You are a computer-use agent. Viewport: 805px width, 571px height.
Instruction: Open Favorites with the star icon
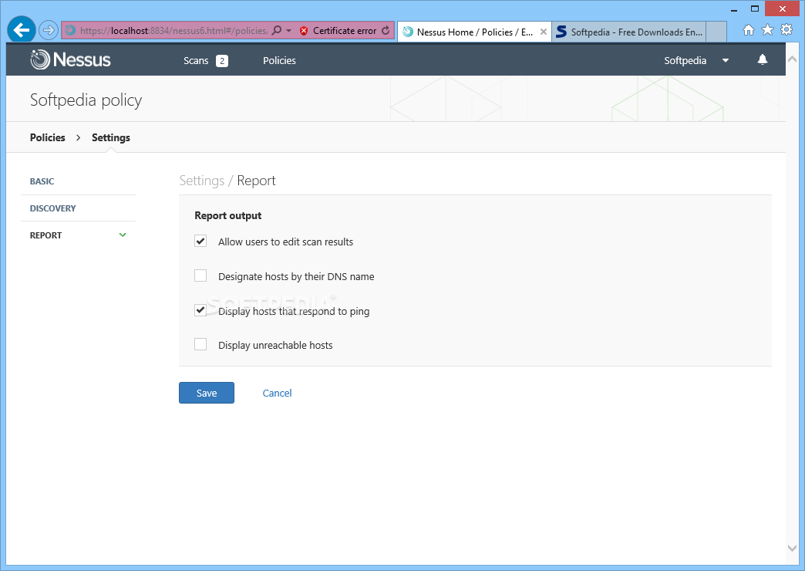coord(767,30)
